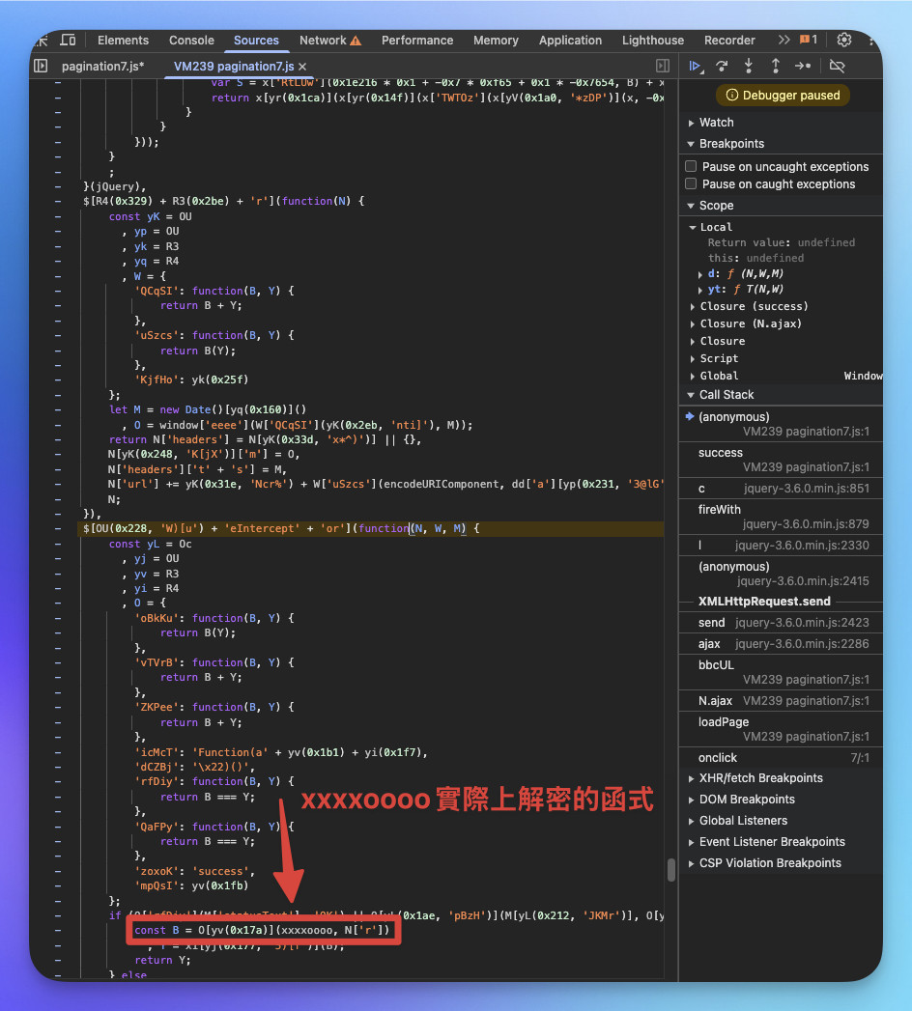This screenshot has width=912, height=1011.
Task: Close the VM239 pagination7.js tab
Action: tap(302, 67)
